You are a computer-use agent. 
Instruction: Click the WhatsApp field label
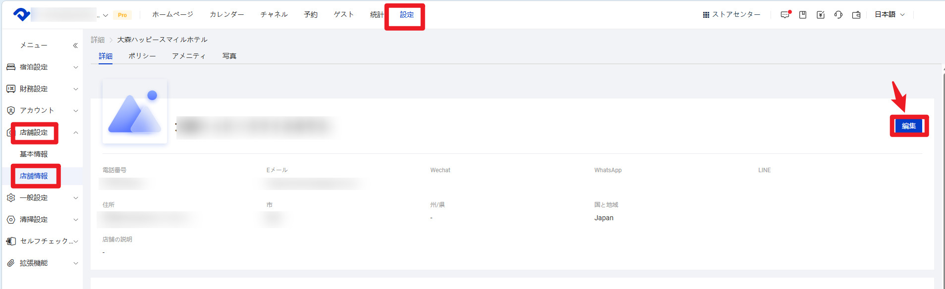608,170
